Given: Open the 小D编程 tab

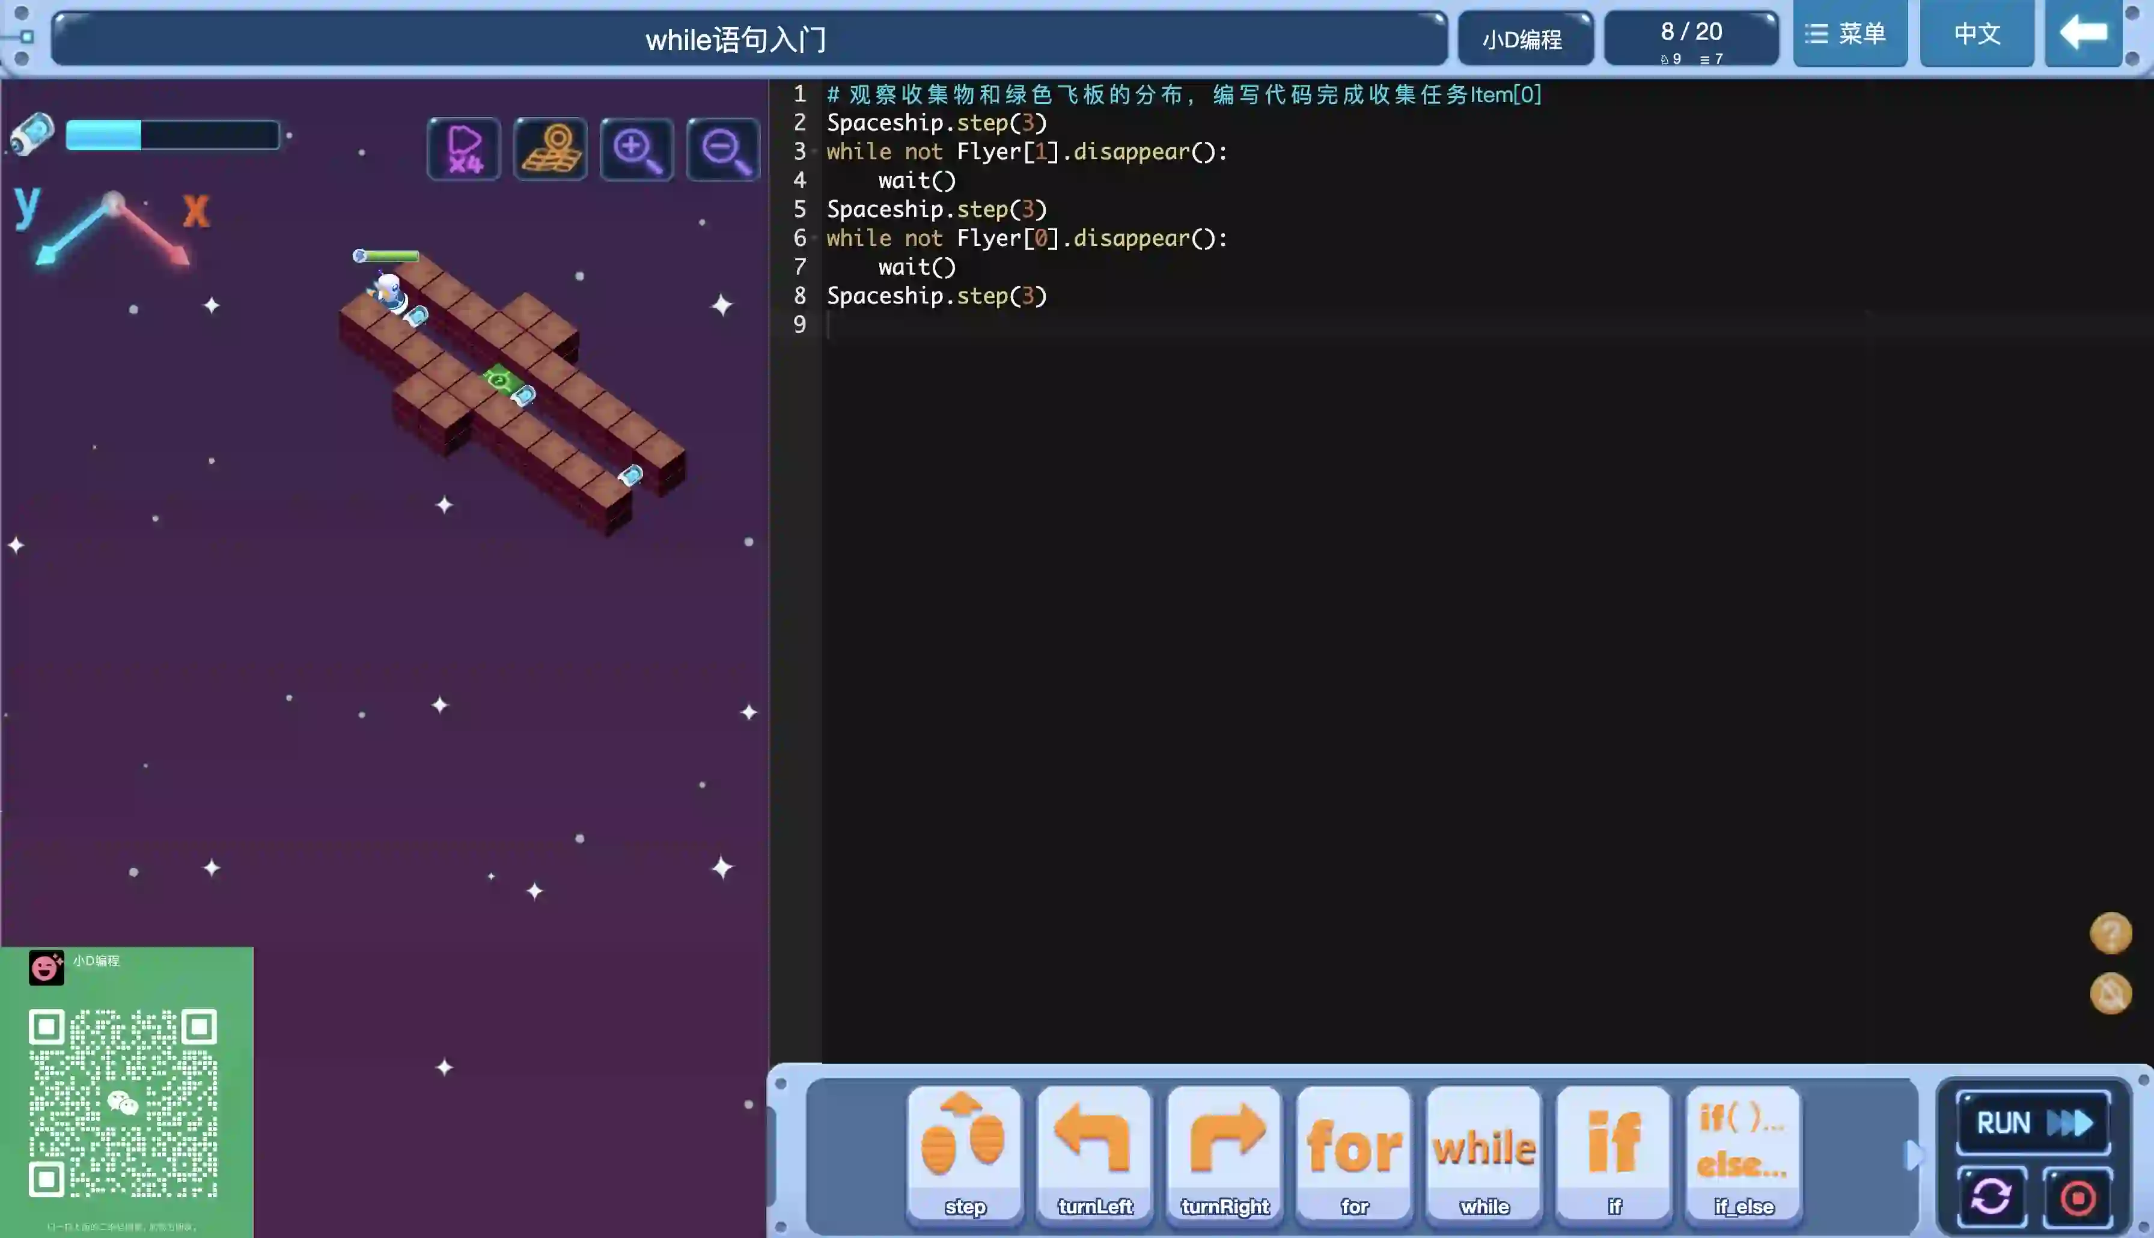Looking at the screenshot, I should click(x=1524, y=39).
